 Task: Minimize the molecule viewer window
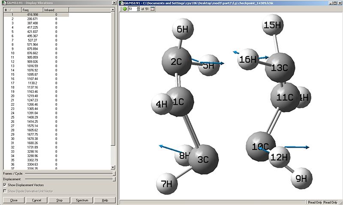331,3
